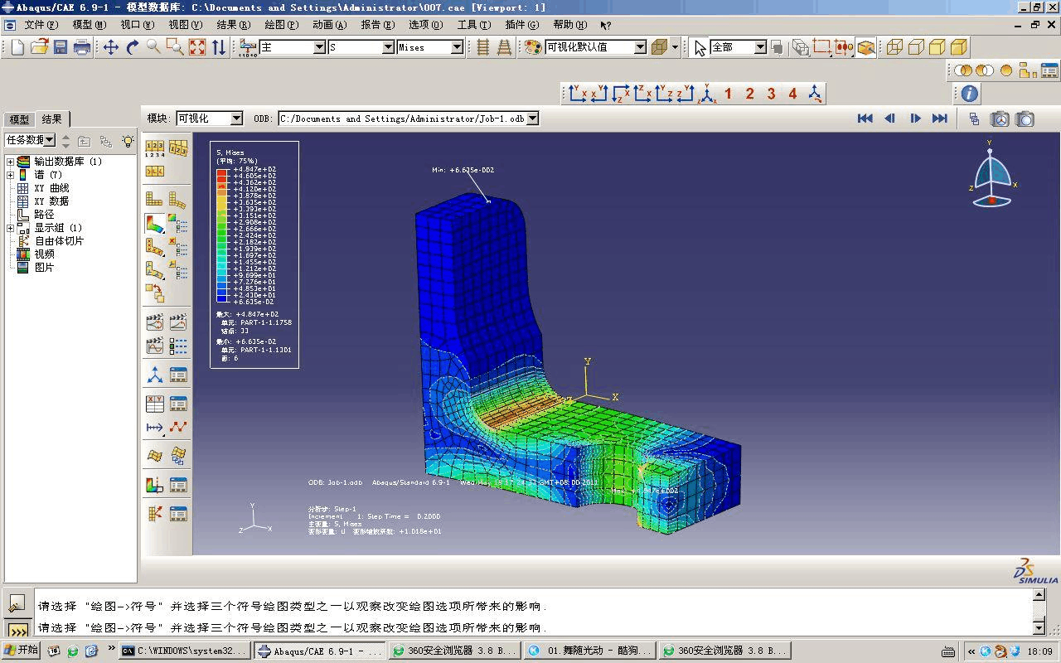
Task: Switch to the 模型 tab
Action: pyautogui.click(x=18, y=119)
